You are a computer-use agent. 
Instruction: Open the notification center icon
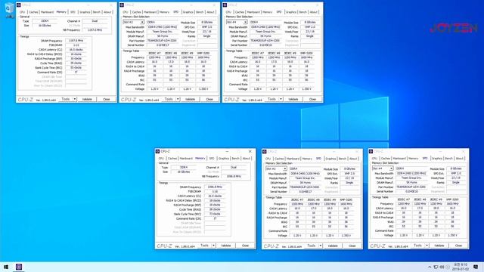[x=476, y=267]
